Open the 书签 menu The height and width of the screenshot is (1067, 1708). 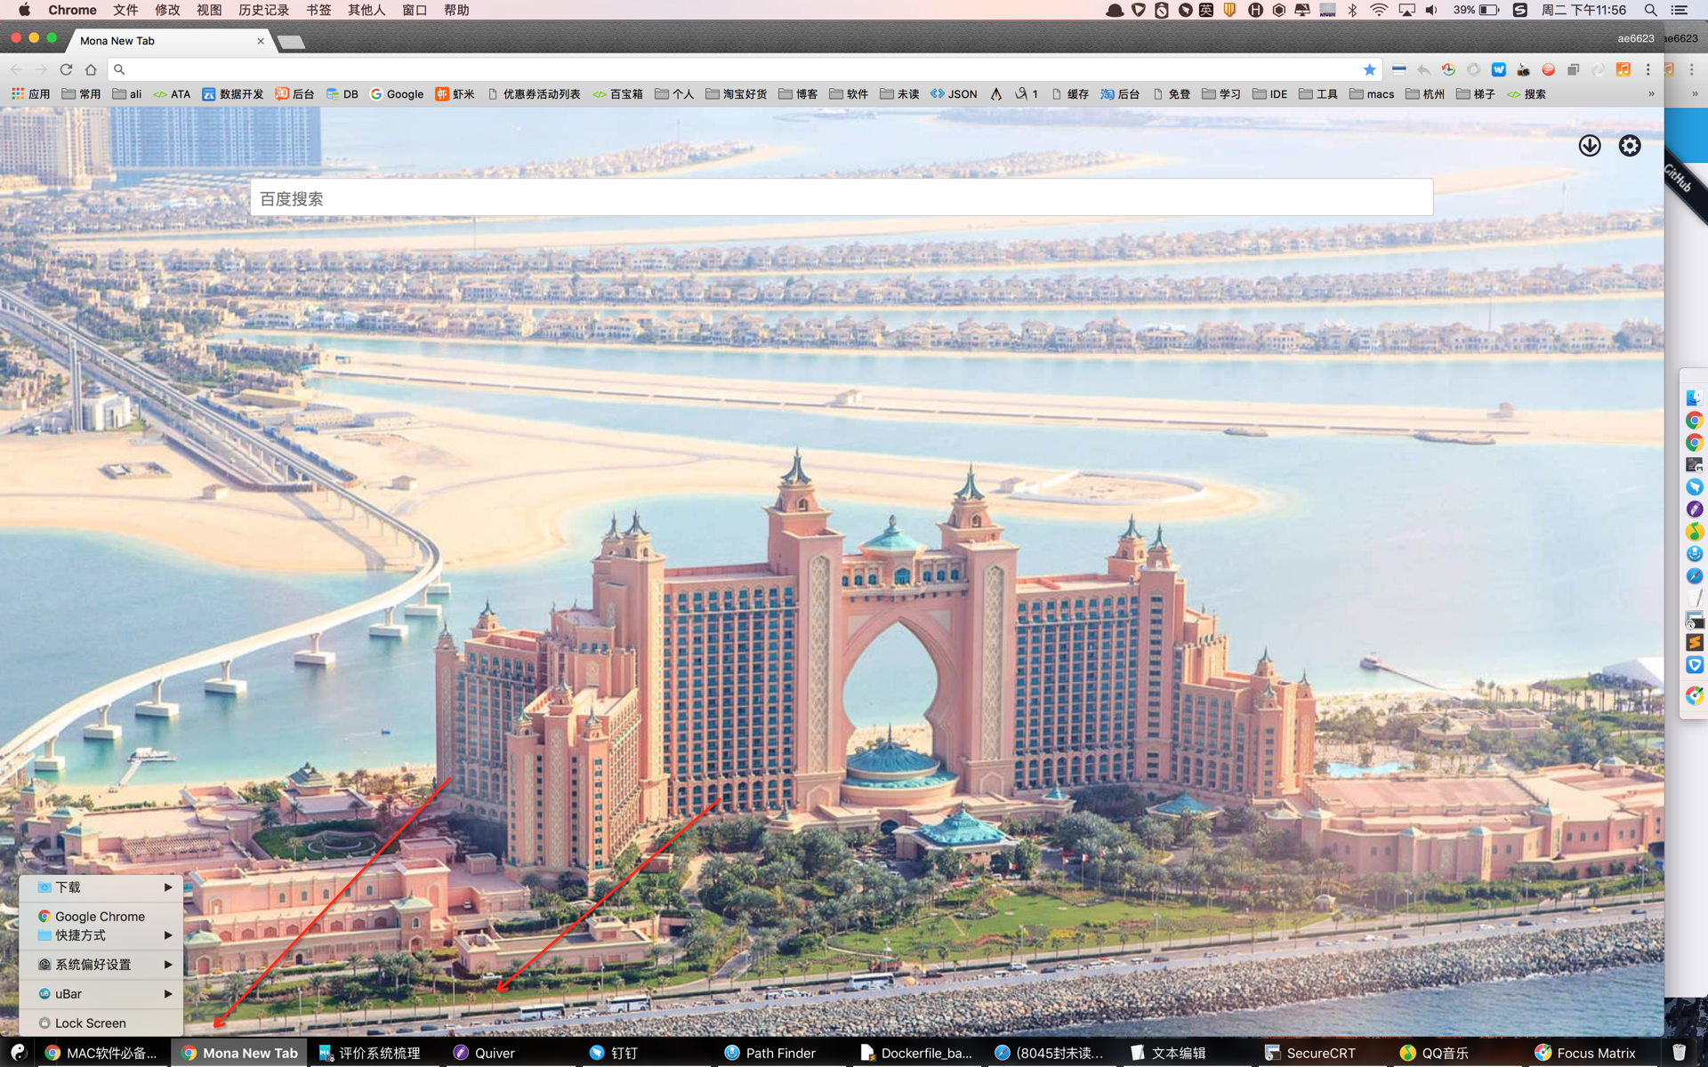[318, 10]
